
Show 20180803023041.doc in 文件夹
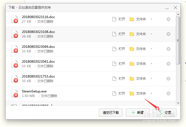pos(138,64)
